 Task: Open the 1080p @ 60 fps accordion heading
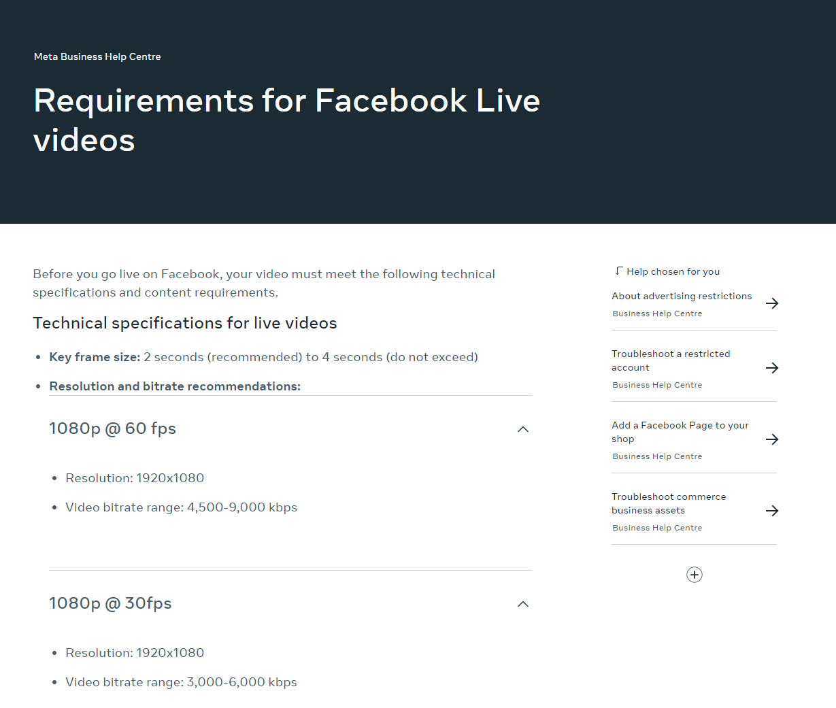click(113, 428)
